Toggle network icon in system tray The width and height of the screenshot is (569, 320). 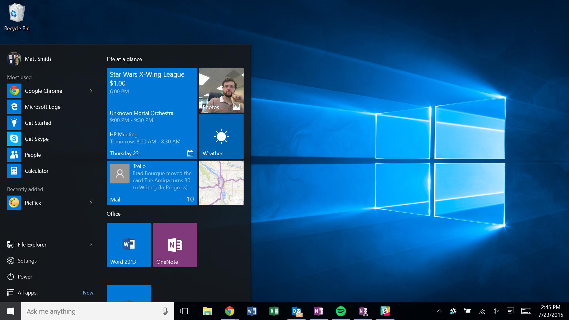click(482, 311)
